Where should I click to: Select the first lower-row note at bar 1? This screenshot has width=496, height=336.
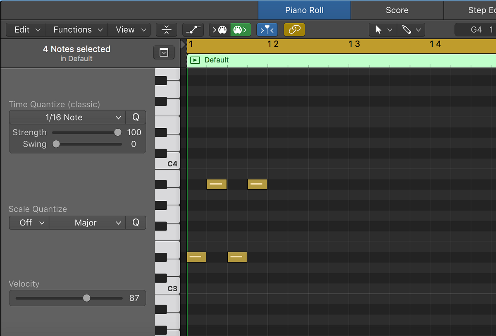tap(196, 257)
